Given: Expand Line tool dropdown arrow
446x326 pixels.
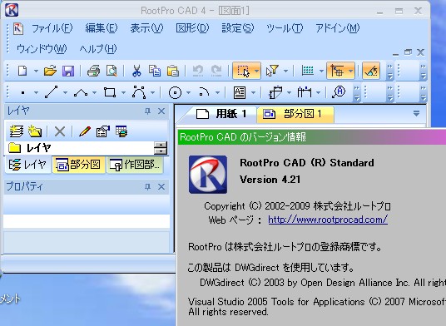Looking at the screenshot, I should click(65, 92).
